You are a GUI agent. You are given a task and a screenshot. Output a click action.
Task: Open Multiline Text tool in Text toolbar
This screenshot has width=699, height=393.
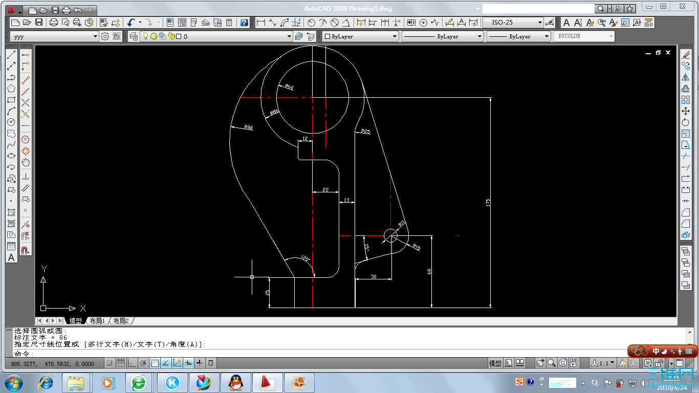566,23
